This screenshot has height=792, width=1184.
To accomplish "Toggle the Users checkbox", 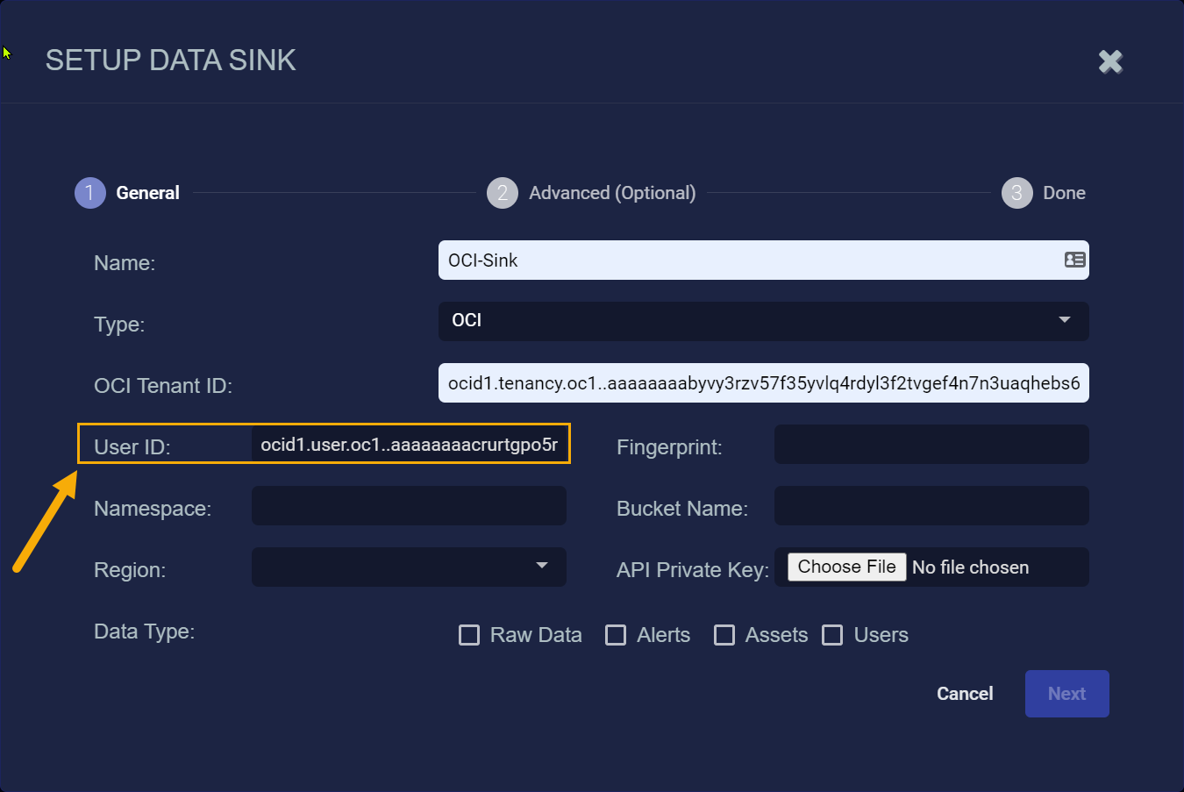I will tap(832, 635).
